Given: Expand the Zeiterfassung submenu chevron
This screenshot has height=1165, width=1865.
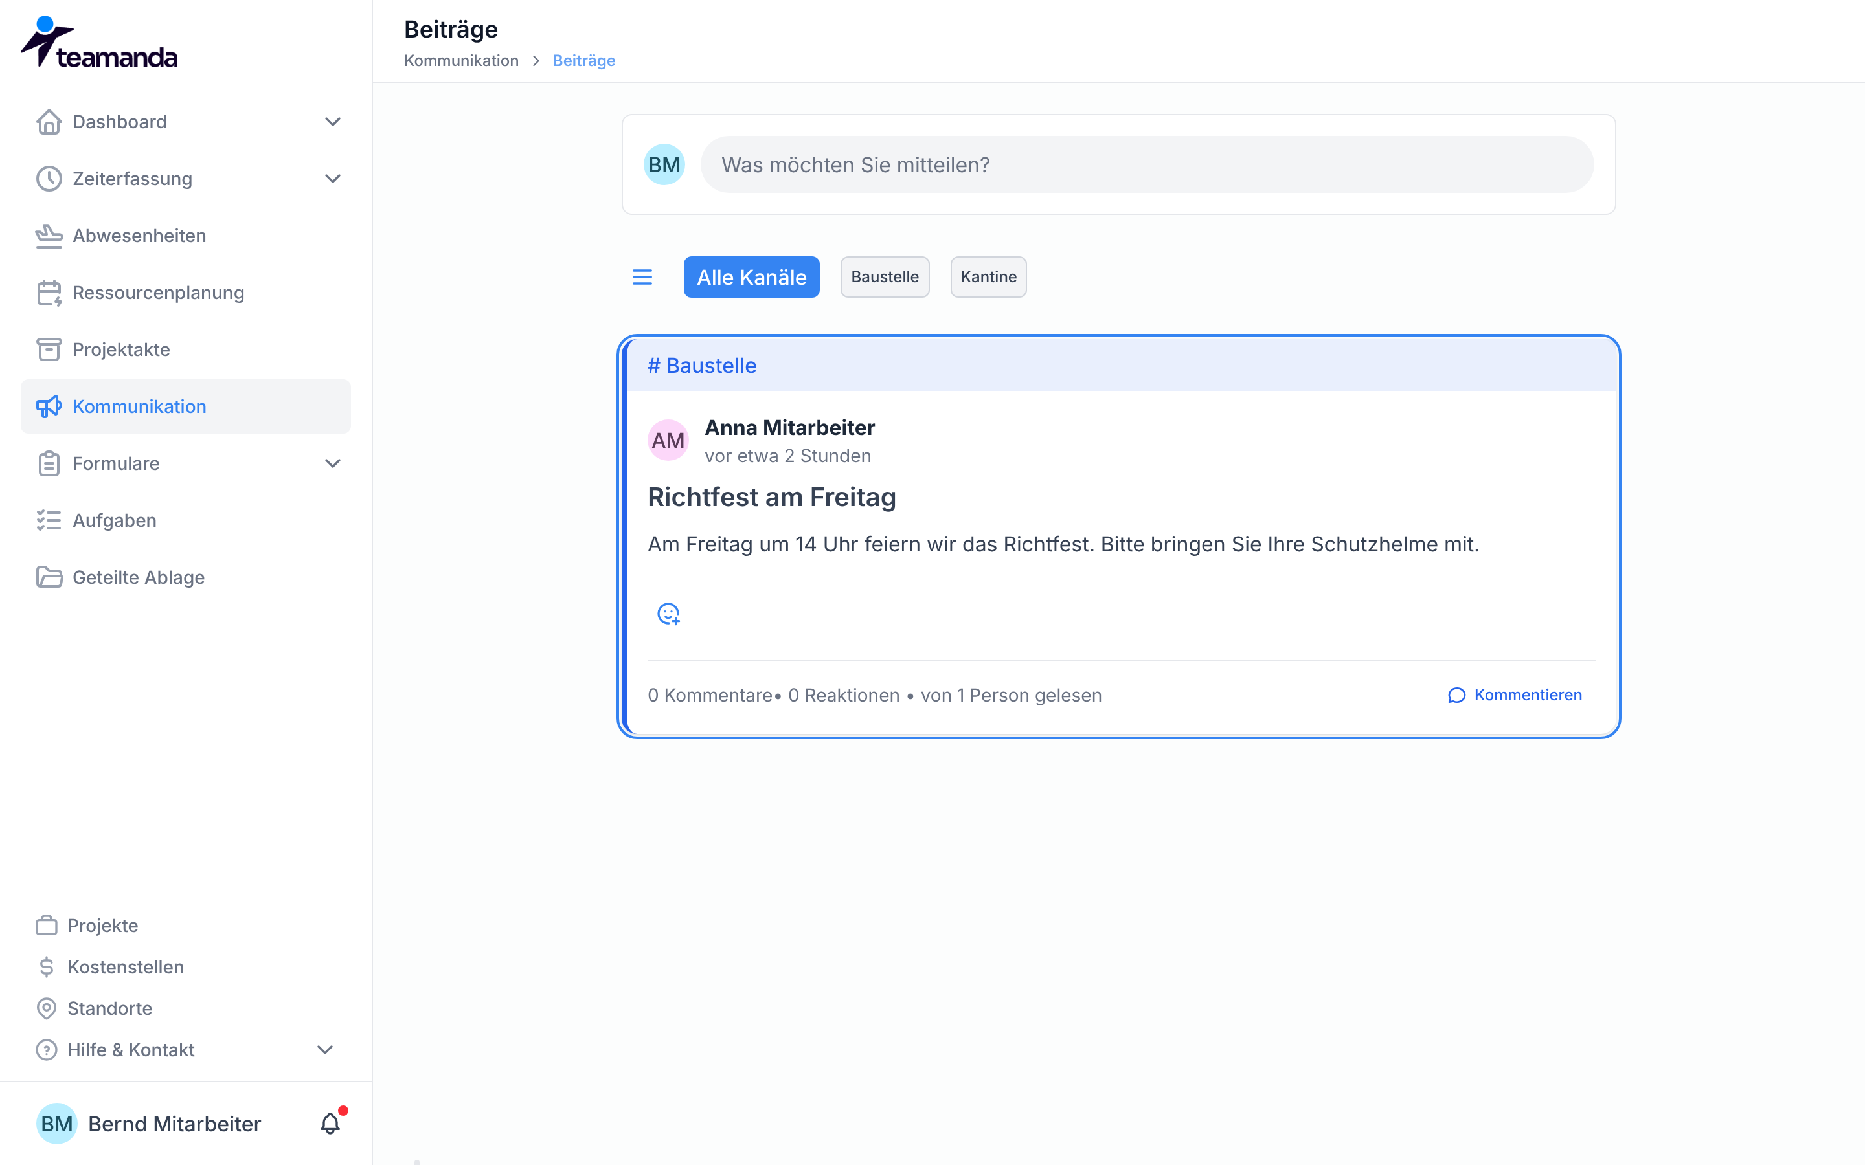Looking at the screenshot, I should point(332,179).
